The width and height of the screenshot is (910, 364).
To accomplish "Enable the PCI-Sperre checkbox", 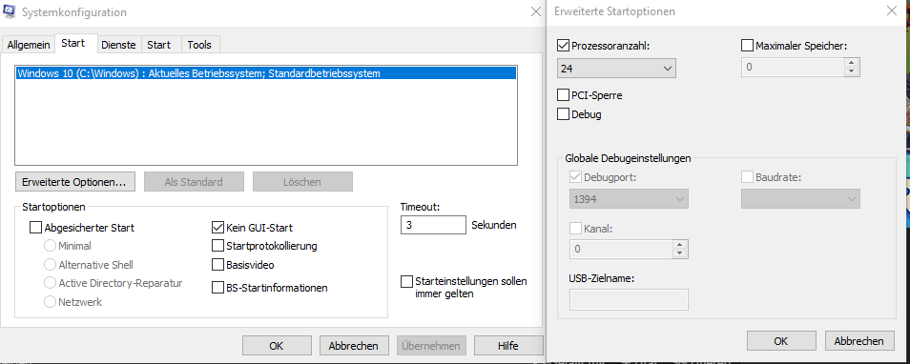I will click(563, 95).
